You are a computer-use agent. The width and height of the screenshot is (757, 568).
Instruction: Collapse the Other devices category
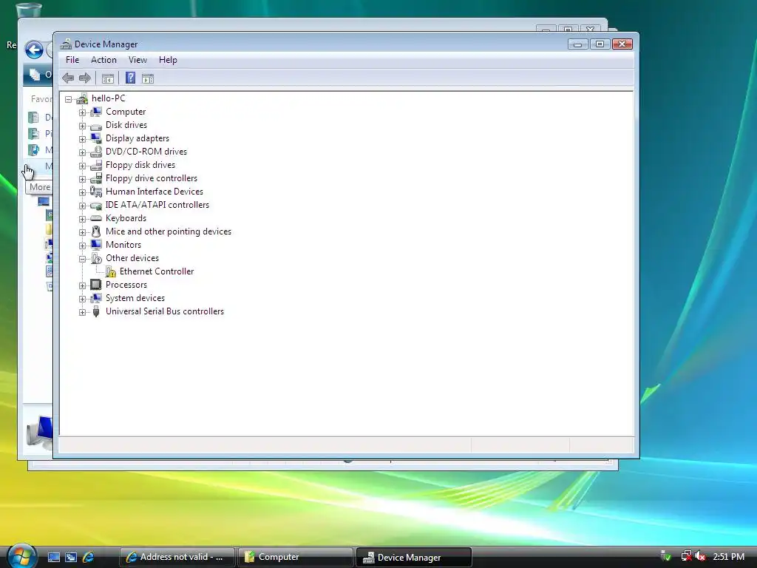click(x=83, y=259)
